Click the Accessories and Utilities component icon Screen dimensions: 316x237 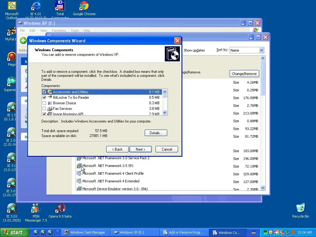point(50,92)
